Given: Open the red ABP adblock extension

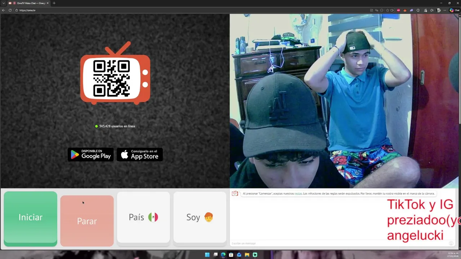Looking at the screenshot, I should tap(398, 10).
